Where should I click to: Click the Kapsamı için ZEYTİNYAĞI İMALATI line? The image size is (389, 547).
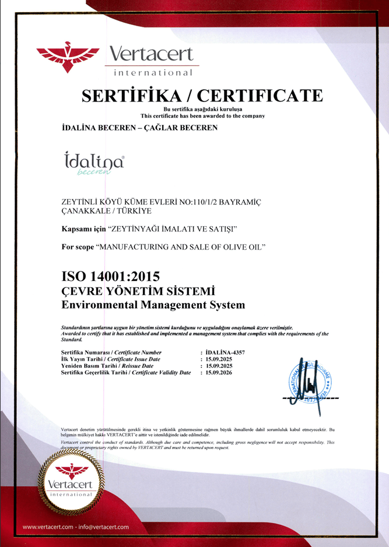click(150, 229)
